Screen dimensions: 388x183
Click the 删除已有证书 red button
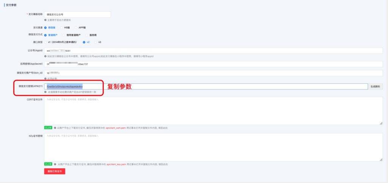click(x=55, y=171)
